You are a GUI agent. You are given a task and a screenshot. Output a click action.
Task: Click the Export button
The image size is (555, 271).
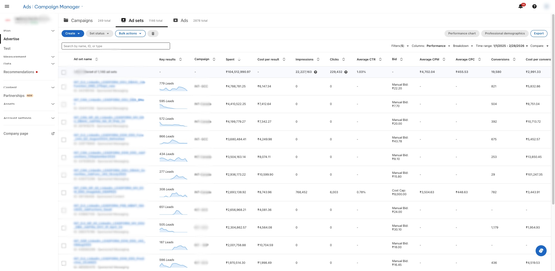[539, 34]
